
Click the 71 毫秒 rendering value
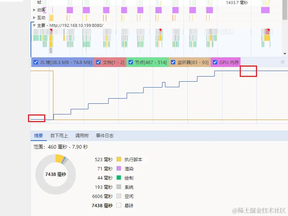point(105,169)
